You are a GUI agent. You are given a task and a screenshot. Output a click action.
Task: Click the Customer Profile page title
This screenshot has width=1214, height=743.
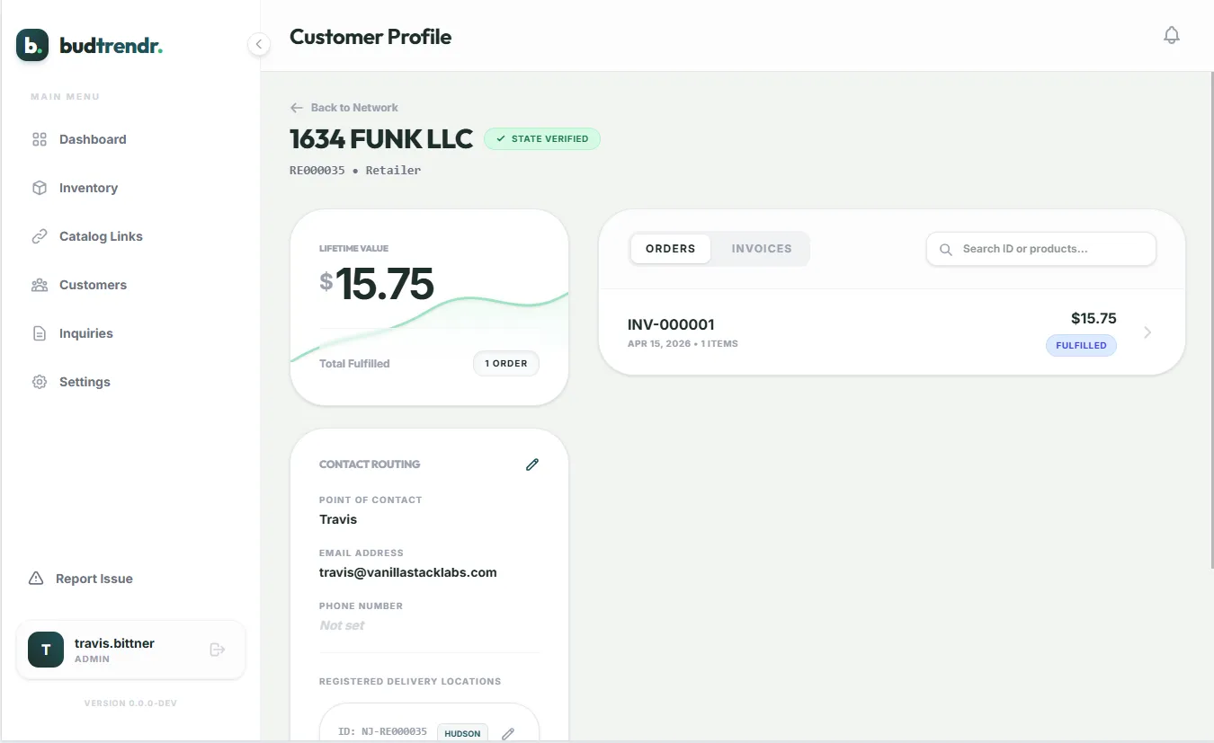tap(370, 37)
